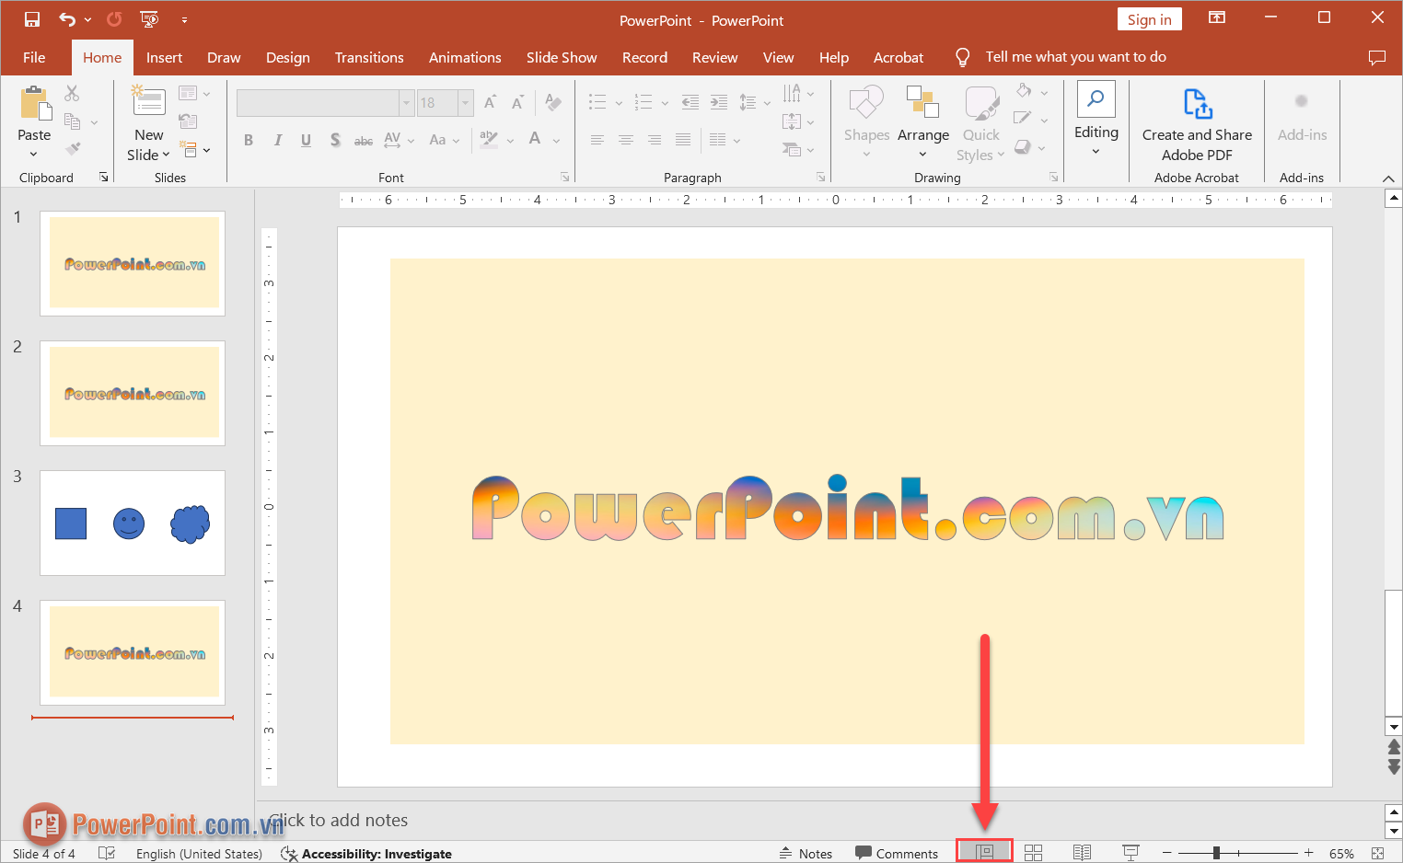1403x863 pixels.
Task: Open the File menu
Action: [34, 57]
